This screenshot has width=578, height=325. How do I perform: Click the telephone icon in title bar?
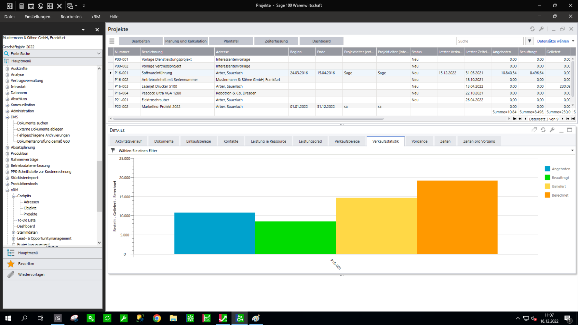pyautogui.click(x=40, y=6)
